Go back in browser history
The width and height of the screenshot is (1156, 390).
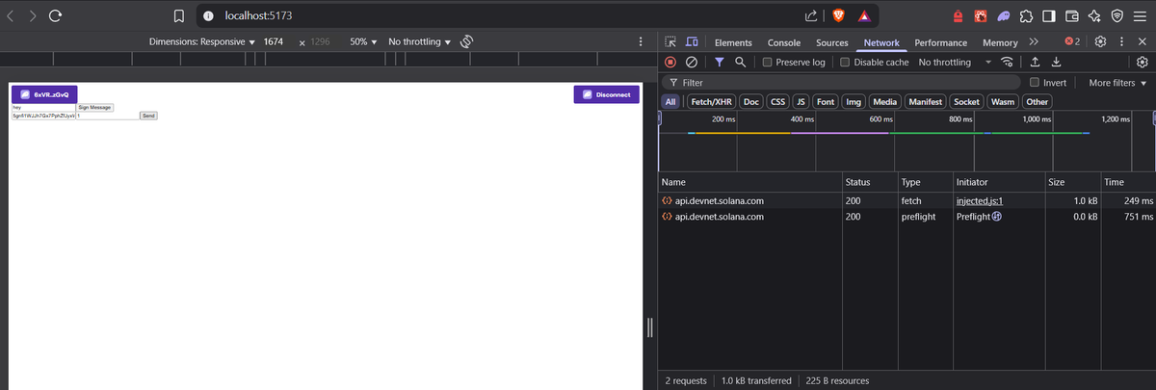point(10,14)
